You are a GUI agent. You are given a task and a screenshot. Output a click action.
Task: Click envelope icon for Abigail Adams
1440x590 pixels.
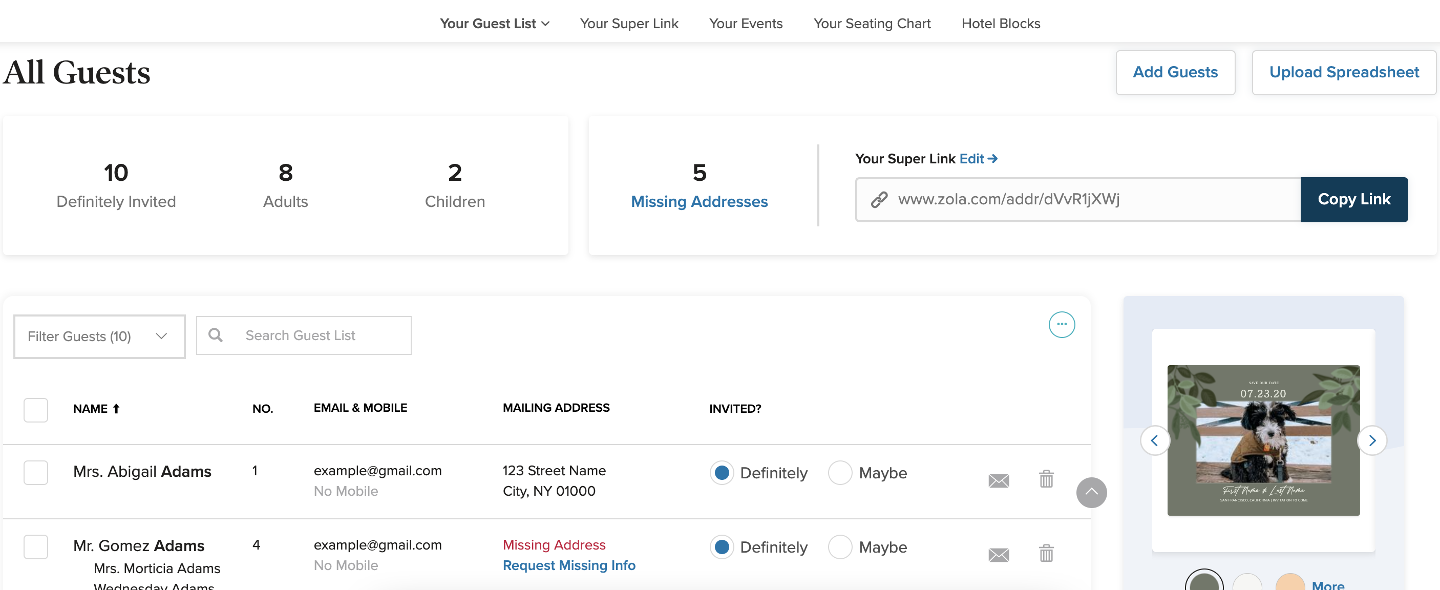pyautogui.click(x=999, y=480)
